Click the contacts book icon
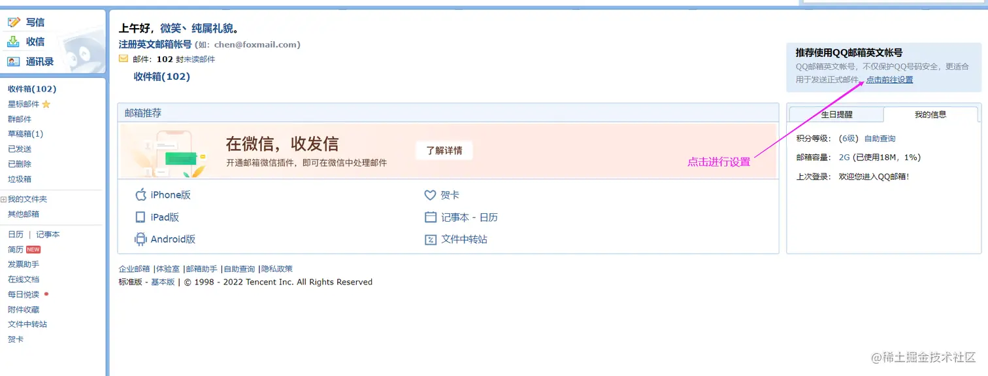 click(14, 61)
